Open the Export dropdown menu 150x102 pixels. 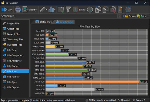(x=29, y=10)
